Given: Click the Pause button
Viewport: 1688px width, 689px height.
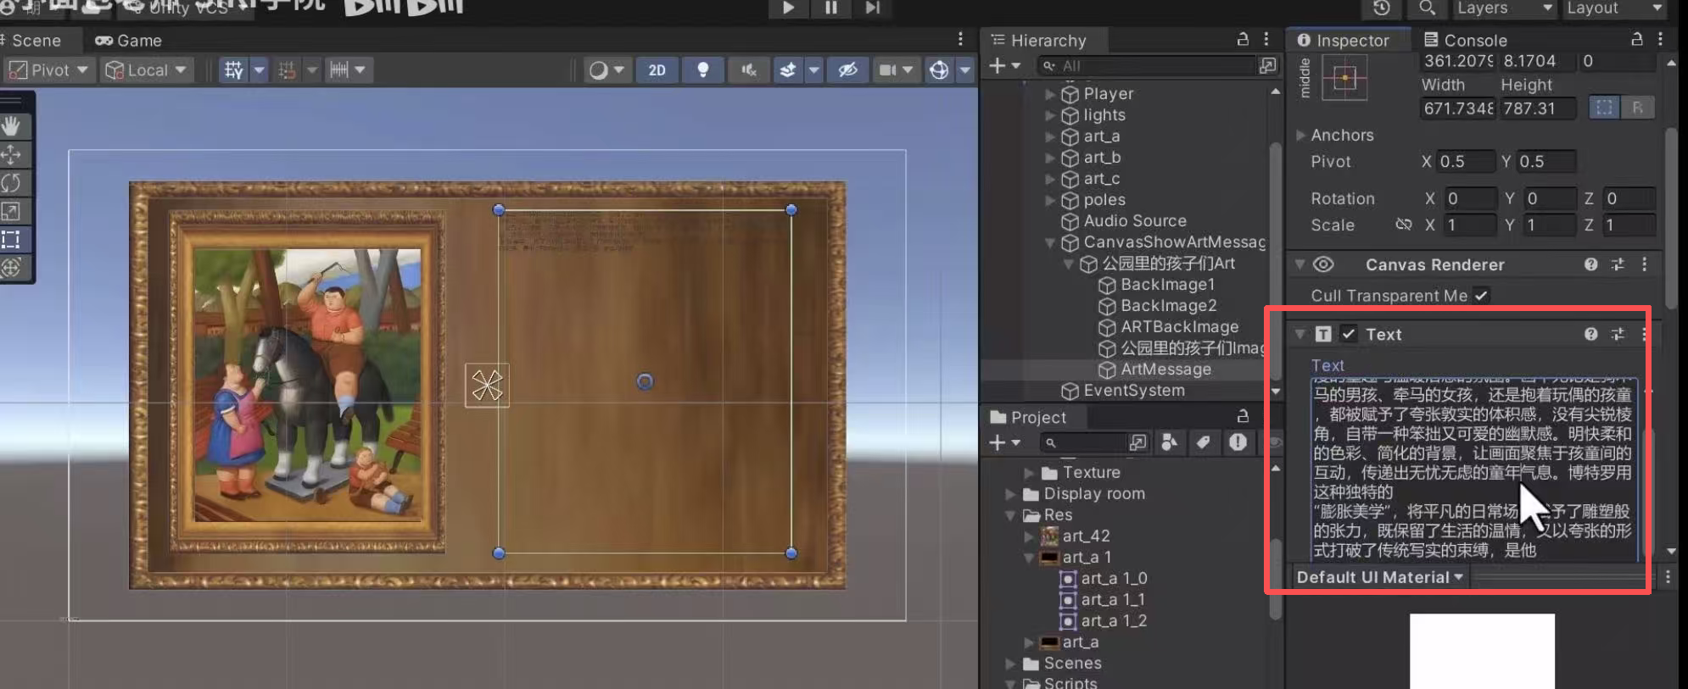Looking at the screenshot, I should click(x=830, y=8).
